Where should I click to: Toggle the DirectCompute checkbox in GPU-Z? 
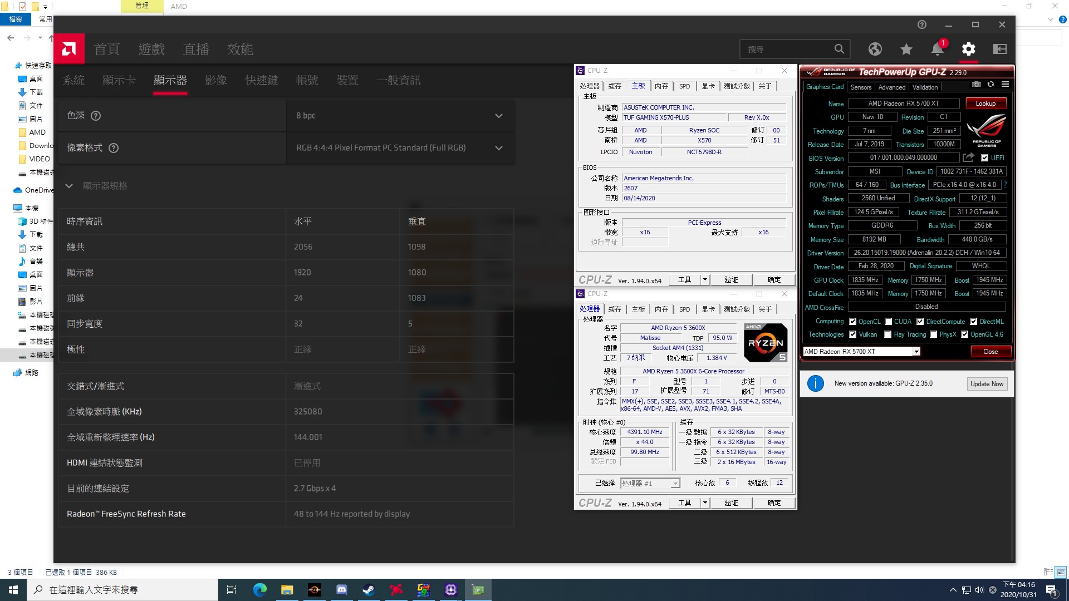click(920, 322)
